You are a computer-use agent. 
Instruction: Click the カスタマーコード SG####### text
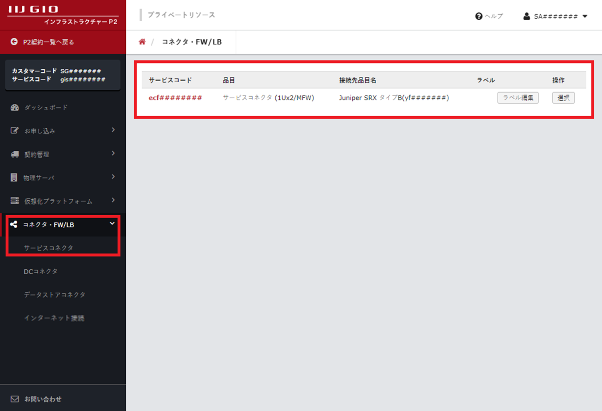(56, 71)
